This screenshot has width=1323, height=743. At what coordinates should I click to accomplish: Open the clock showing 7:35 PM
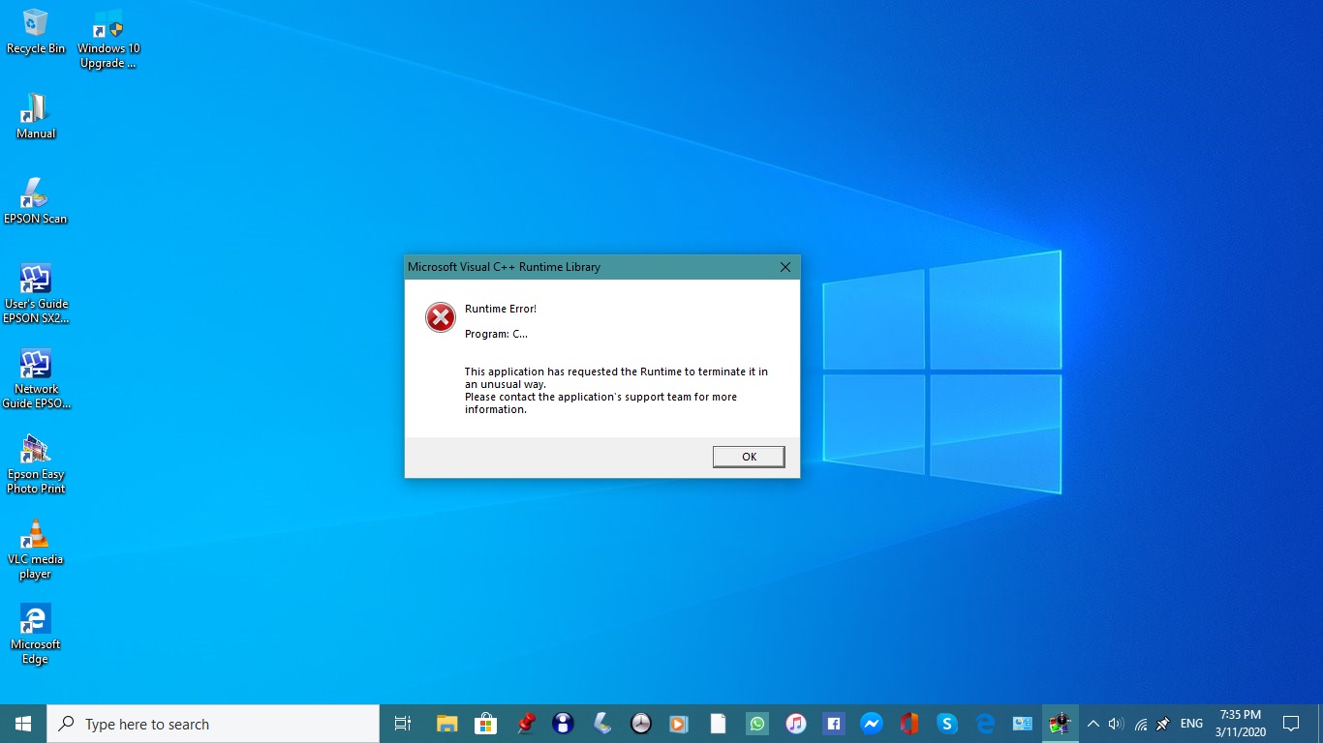(x=1240, y=724)
